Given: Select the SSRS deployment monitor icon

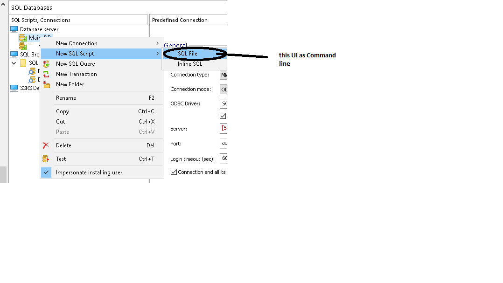Looking at the screenshot, I should 14,88.
